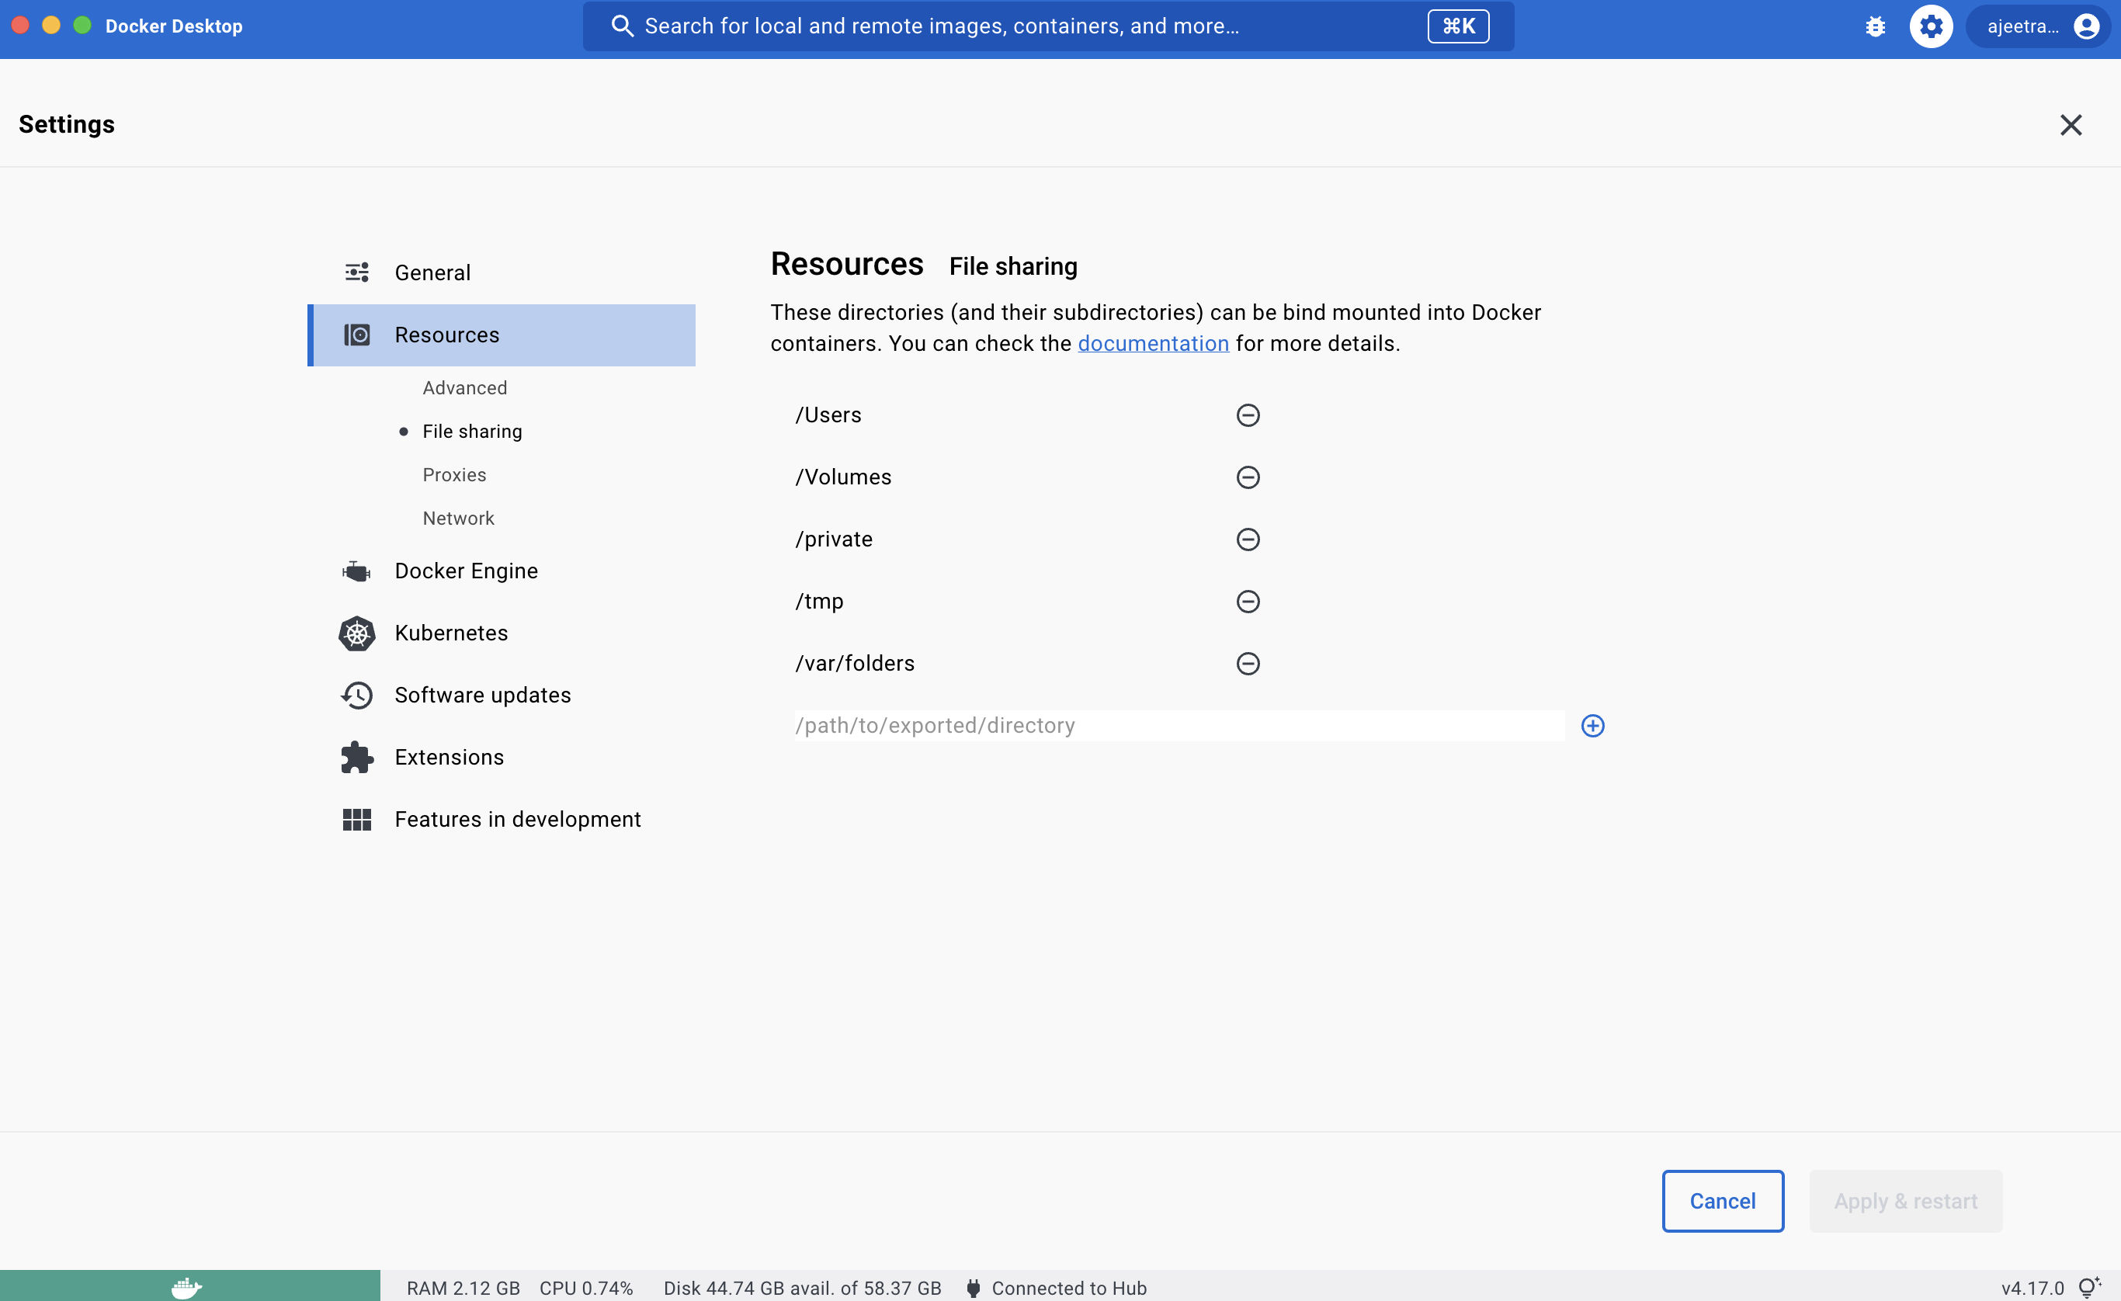
Task: Go to Network subsection
Action: click(458, 518)
